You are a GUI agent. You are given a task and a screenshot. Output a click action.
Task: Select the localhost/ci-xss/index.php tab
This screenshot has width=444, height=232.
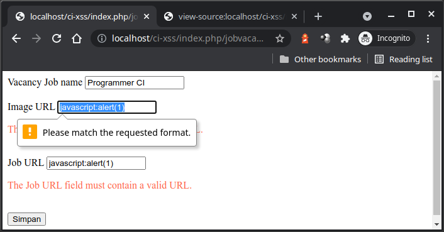click(82, 17)
